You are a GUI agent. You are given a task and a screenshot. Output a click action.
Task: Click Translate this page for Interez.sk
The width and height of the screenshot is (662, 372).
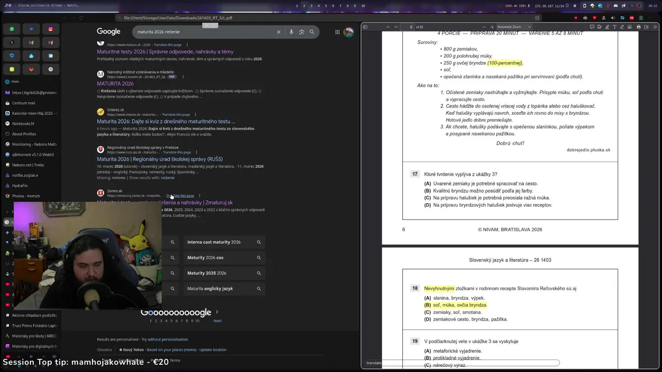[176, 115]
